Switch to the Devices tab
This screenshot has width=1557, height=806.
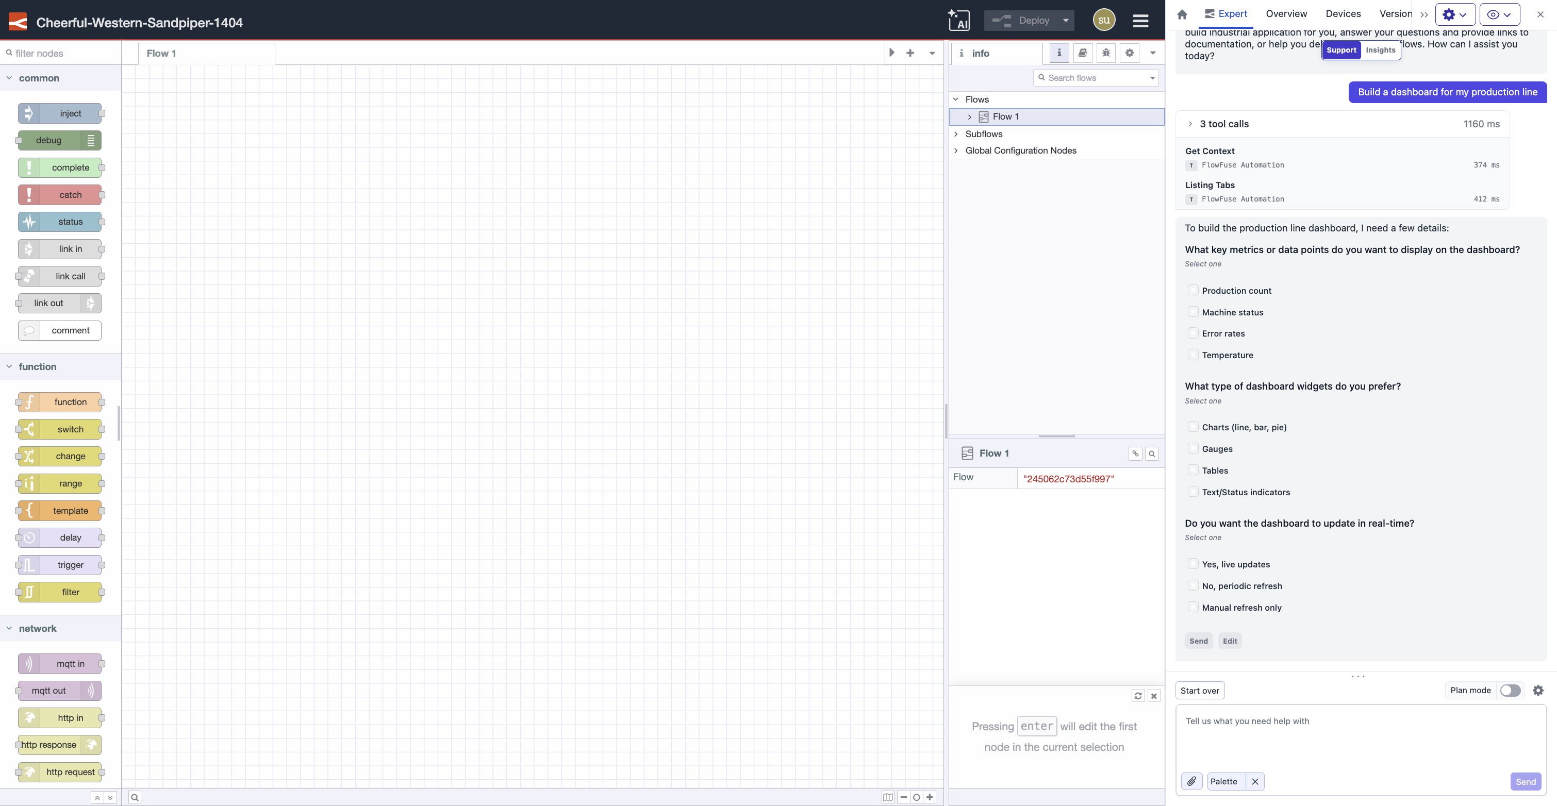pos(1343,14)
